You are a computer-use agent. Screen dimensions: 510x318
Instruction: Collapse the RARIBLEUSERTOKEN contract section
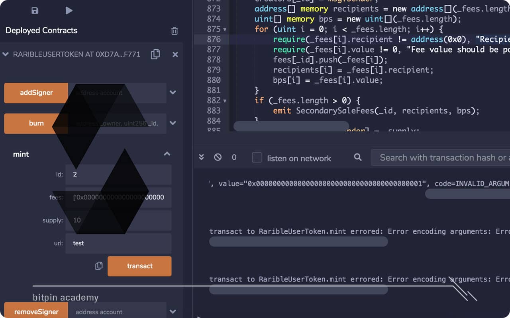(x=6, y=54)
